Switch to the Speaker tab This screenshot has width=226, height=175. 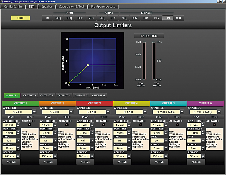47,7
